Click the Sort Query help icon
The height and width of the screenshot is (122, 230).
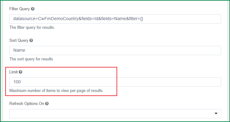pos(31,41)
